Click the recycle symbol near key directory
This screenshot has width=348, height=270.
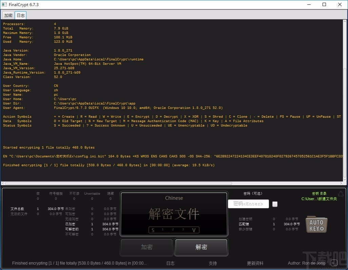[341, 194]
